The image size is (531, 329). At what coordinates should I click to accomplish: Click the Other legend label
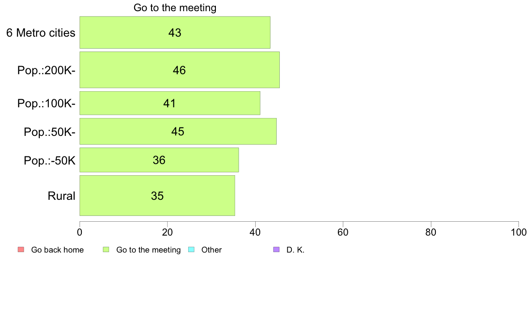211,250
